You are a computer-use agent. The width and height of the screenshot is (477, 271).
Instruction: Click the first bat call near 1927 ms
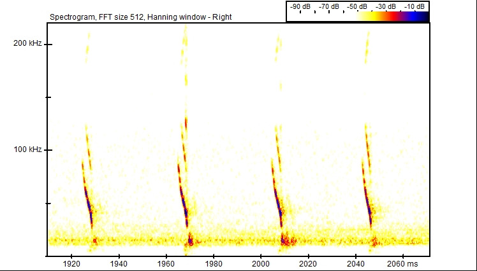tap(89, 204)
